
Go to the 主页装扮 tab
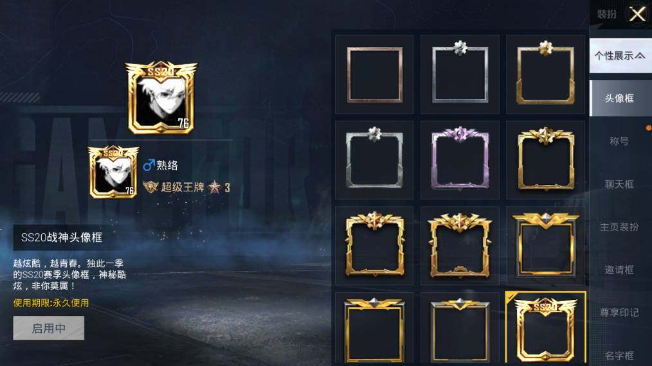click(x=620, y=227)
